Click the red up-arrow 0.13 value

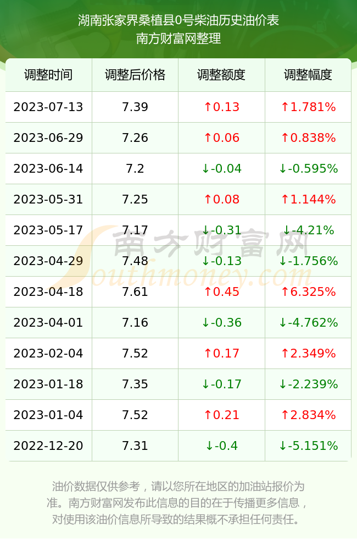(x=221, y=107)
